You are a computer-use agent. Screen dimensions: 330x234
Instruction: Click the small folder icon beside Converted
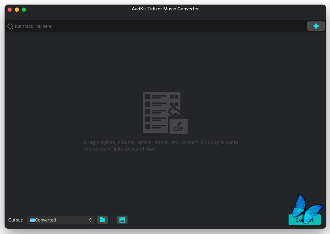[32, 220]
